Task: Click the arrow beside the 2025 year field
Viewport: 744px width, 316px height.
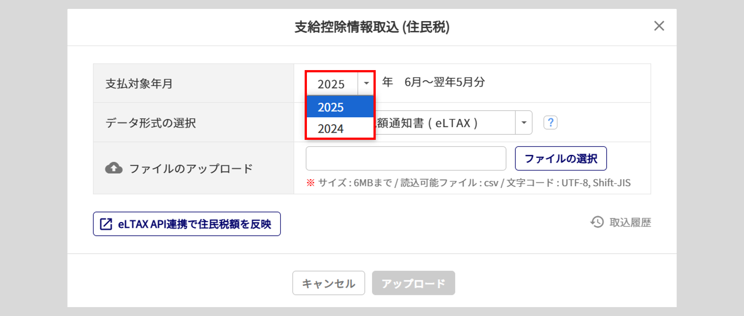Action: [366, 83]
